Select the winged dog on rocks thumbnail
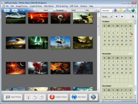Viewport: 138px width, 104px height. (x=83, y=18)
